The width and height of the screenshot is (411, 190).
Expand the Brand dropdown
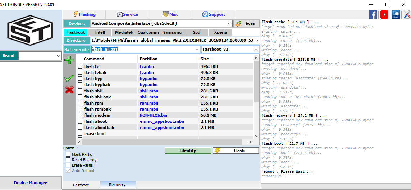point(59,56)
